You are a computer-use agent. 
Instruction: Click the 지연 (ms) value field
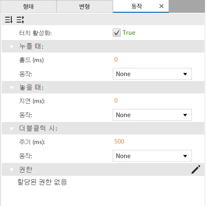pyautogui.click(x=152, y=101)
